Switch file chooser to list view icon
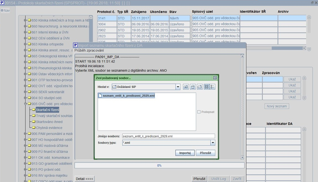This screenshot has width=318, height=182. (207, 87)
